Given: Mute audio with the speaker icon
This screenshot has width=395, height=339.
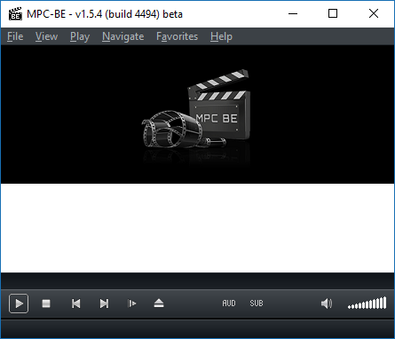Looking at the screenshot, I should [327, 304].
